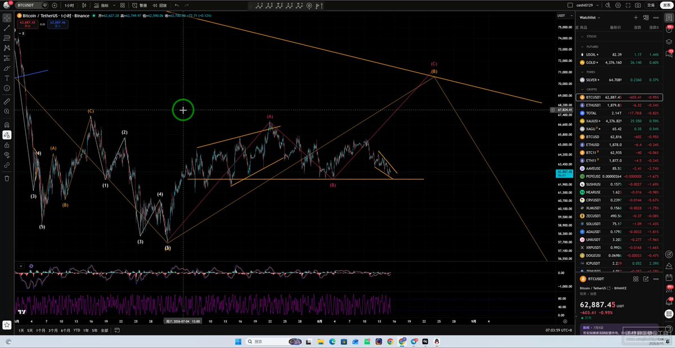
Task: Activate the zoom-in tool in left toolbar
Action: click(7, 112)
